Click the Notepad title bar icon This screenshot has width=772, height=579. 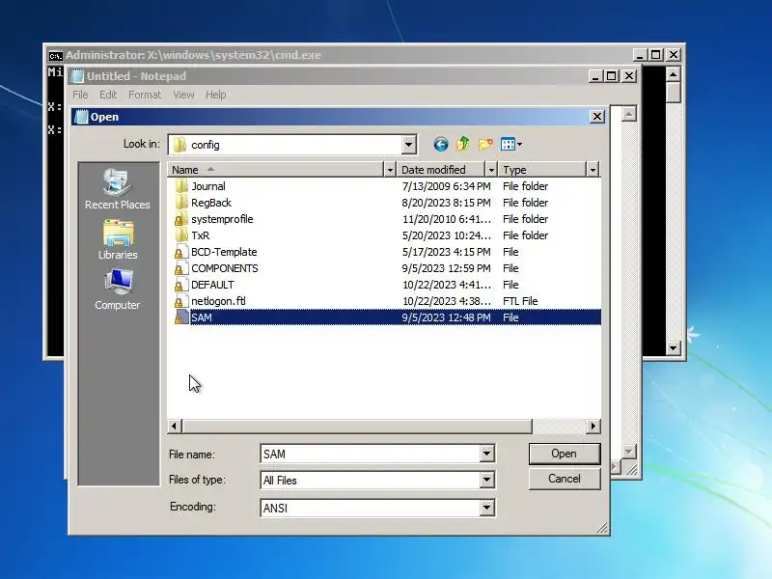(x=78, y=76)
